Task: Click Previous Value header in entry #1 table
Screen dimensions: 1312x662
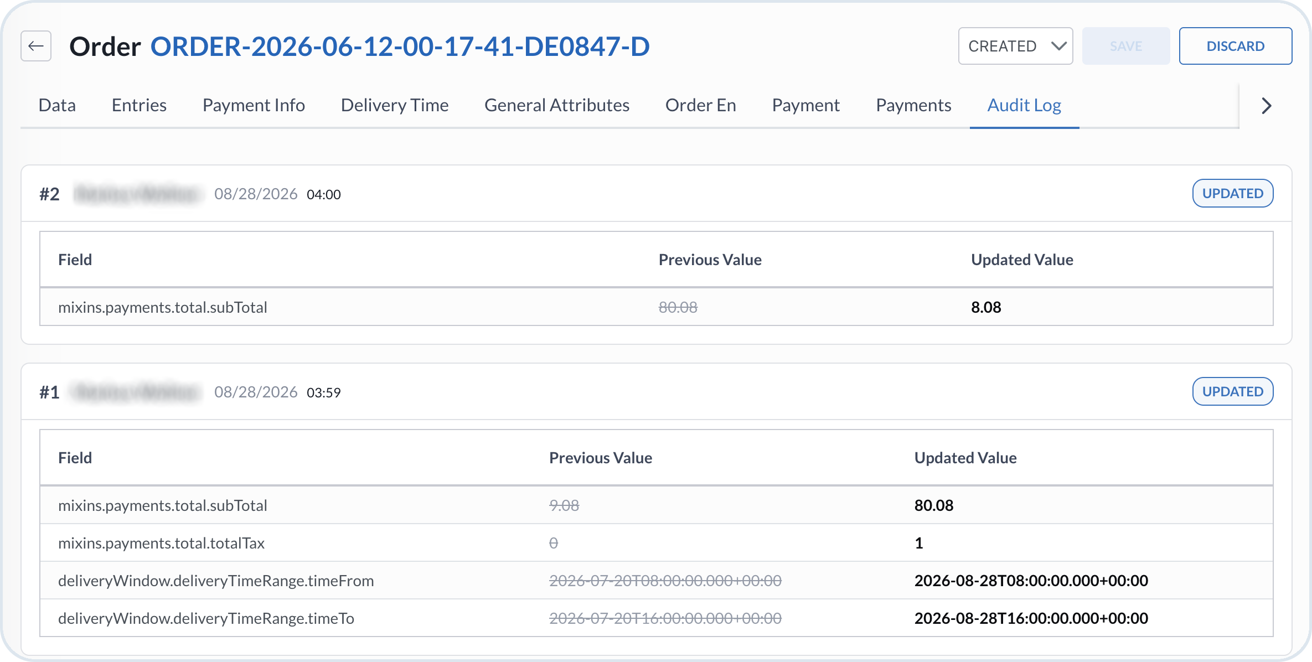Action: pyautogui.click(x=601, y=458)
